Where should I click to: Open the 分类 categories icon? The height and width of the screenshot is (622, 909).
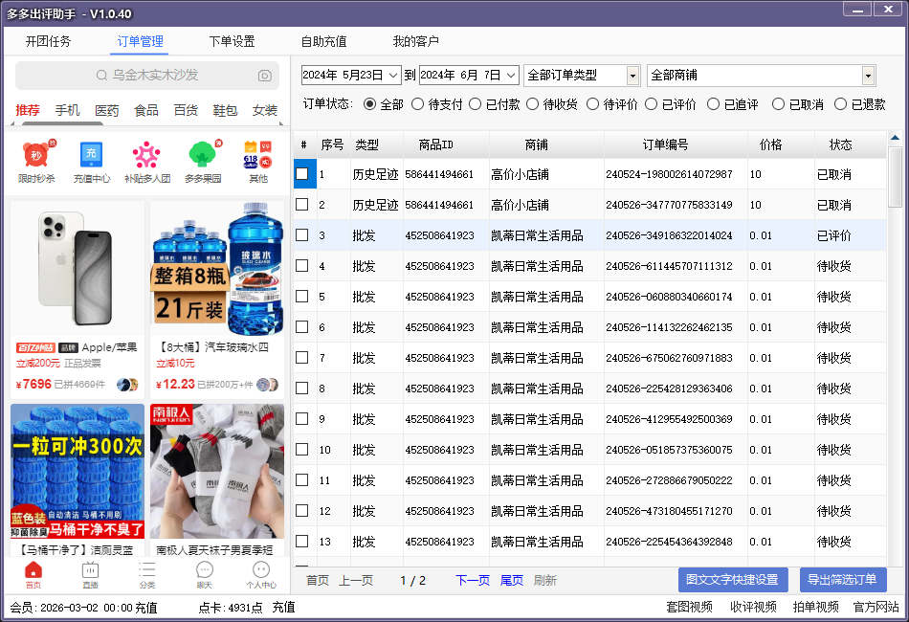146,574
